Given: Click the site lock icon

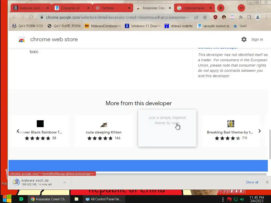Looking at the screenshot, I should point(42,17).
